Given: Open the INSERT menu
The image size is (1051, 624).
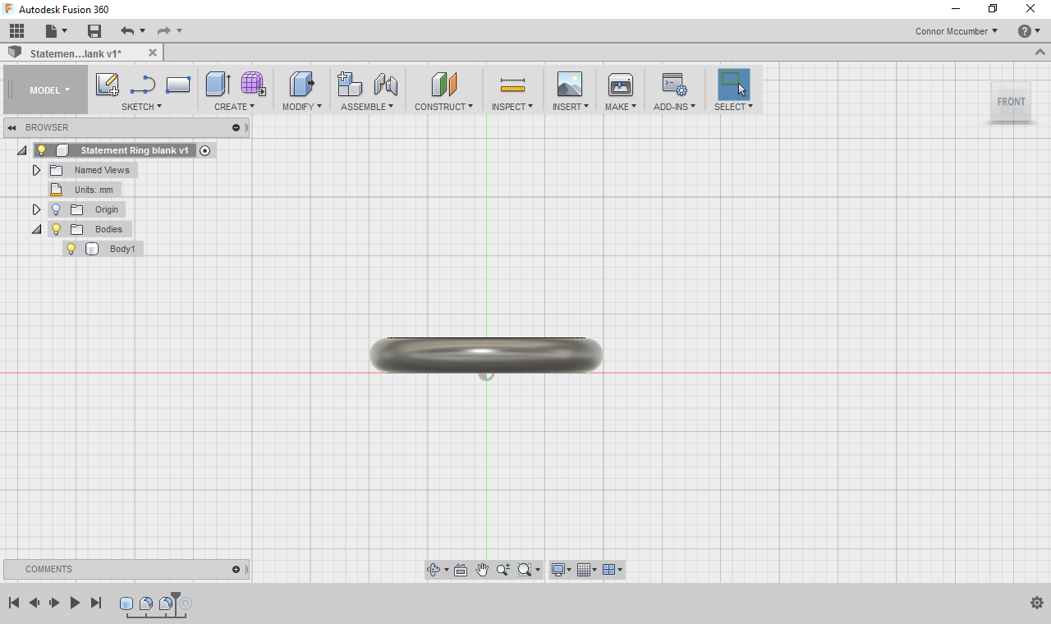Looking at the screenshot, I should coord(571,107).
